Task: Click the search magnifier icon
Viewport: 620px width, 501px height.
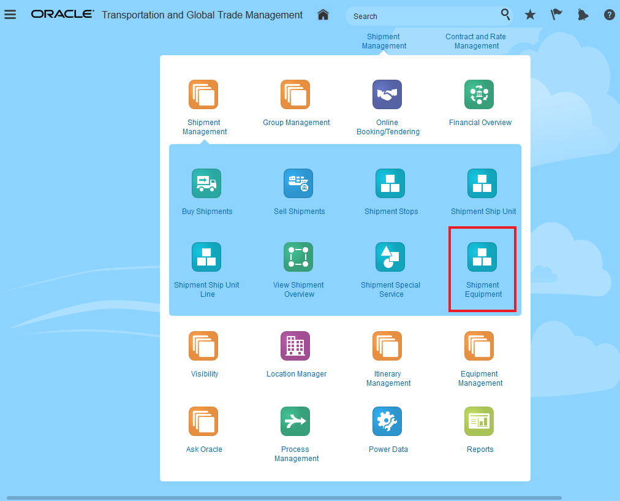Action: 505,15
